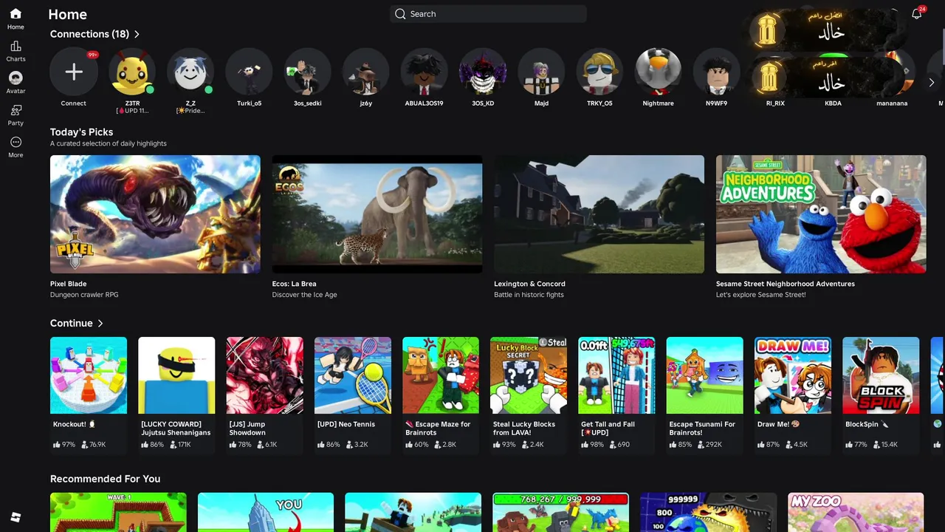Screen dimensions: 945x532
Task: Open Steal Lucky Blocks from LAVA! tile
Action: pos(529,375)
